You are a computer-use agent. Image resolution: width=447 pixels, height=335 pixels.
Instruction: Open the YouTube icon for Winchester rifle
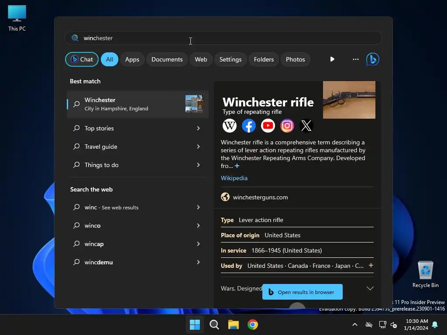[x=268, y=126]
